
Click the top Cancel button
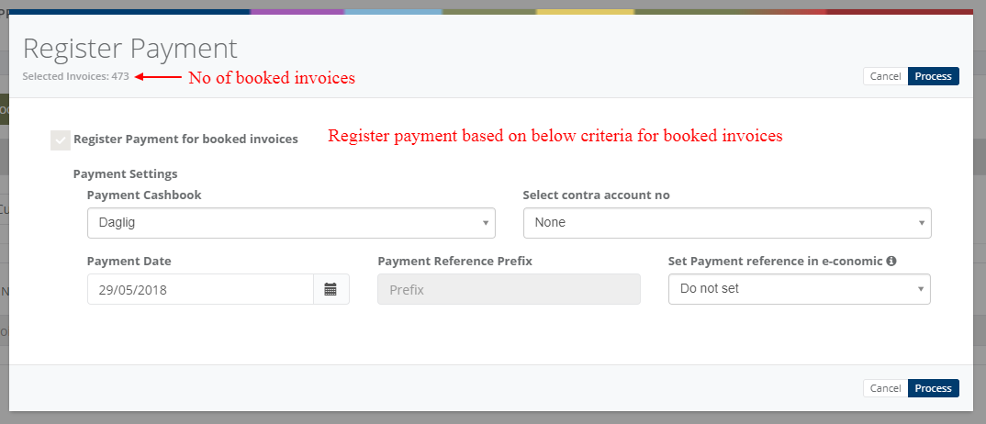(885, 76)
